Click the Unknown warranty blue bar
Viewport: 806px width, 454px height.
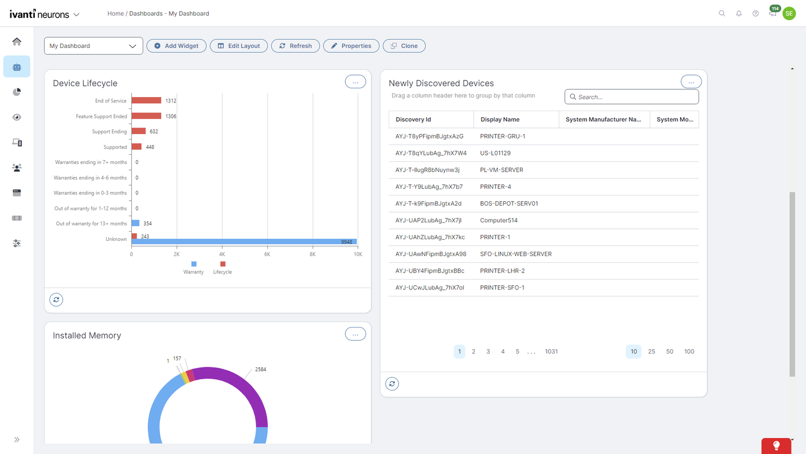point(244,241)
